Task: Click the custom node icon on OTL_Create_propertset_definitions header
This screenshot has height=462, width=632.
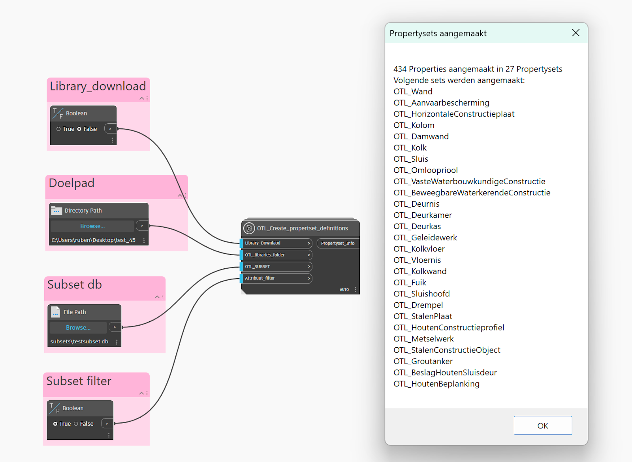Action: [249, 228]
